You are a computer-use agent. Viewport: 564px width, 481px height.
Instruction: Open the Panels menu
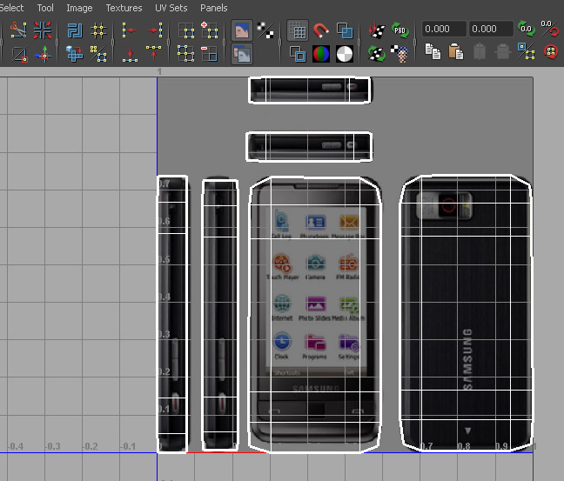[x=213, y=8]
